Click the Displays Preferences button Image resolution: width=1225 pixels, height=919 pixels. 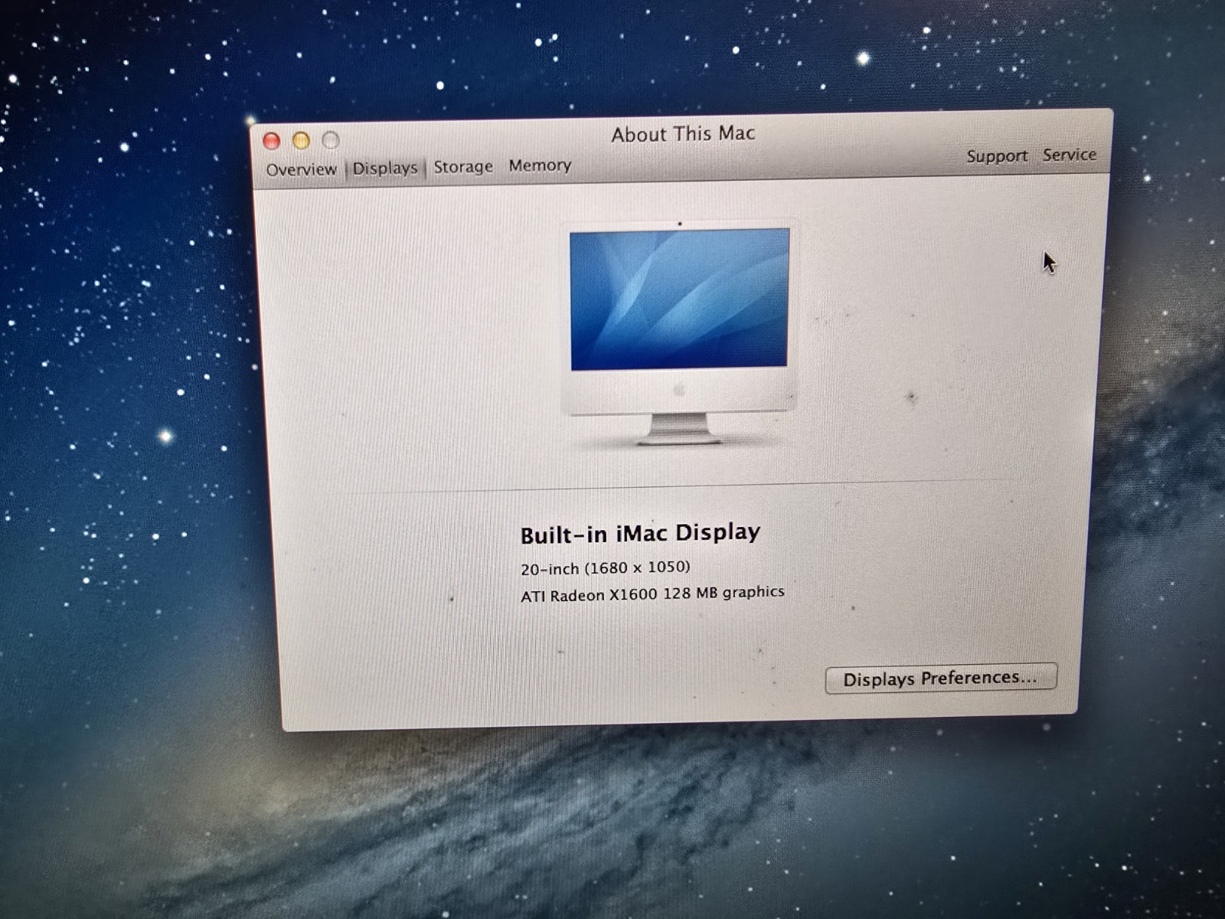point(941,679)
